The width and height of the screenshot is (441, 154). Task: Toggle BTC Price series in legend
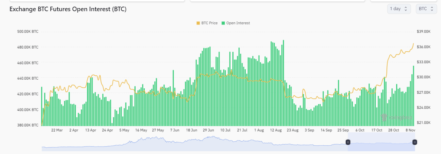pyautogui.click(x=209, y=23)
